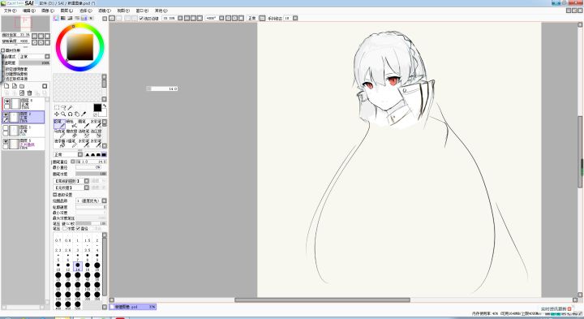Open the Selection menu

[x=86, y=11]
